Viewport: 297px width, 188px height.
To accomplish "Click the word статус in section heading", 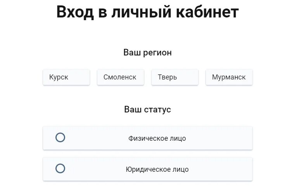I will point(157,110).
